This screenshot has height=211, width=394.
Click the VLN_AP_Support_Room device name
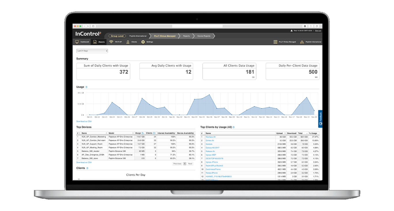92,144
